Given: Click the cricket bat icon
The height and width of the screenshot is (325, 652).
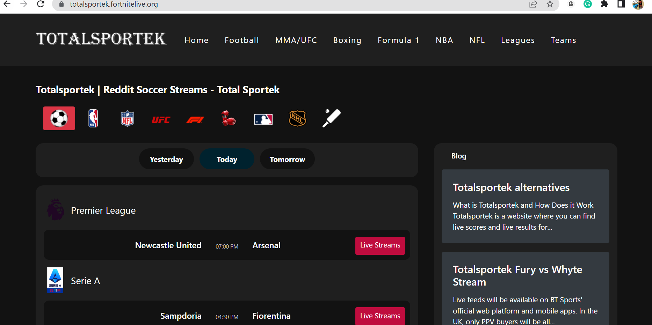Looking at the screenshot, I should (331, 118).
